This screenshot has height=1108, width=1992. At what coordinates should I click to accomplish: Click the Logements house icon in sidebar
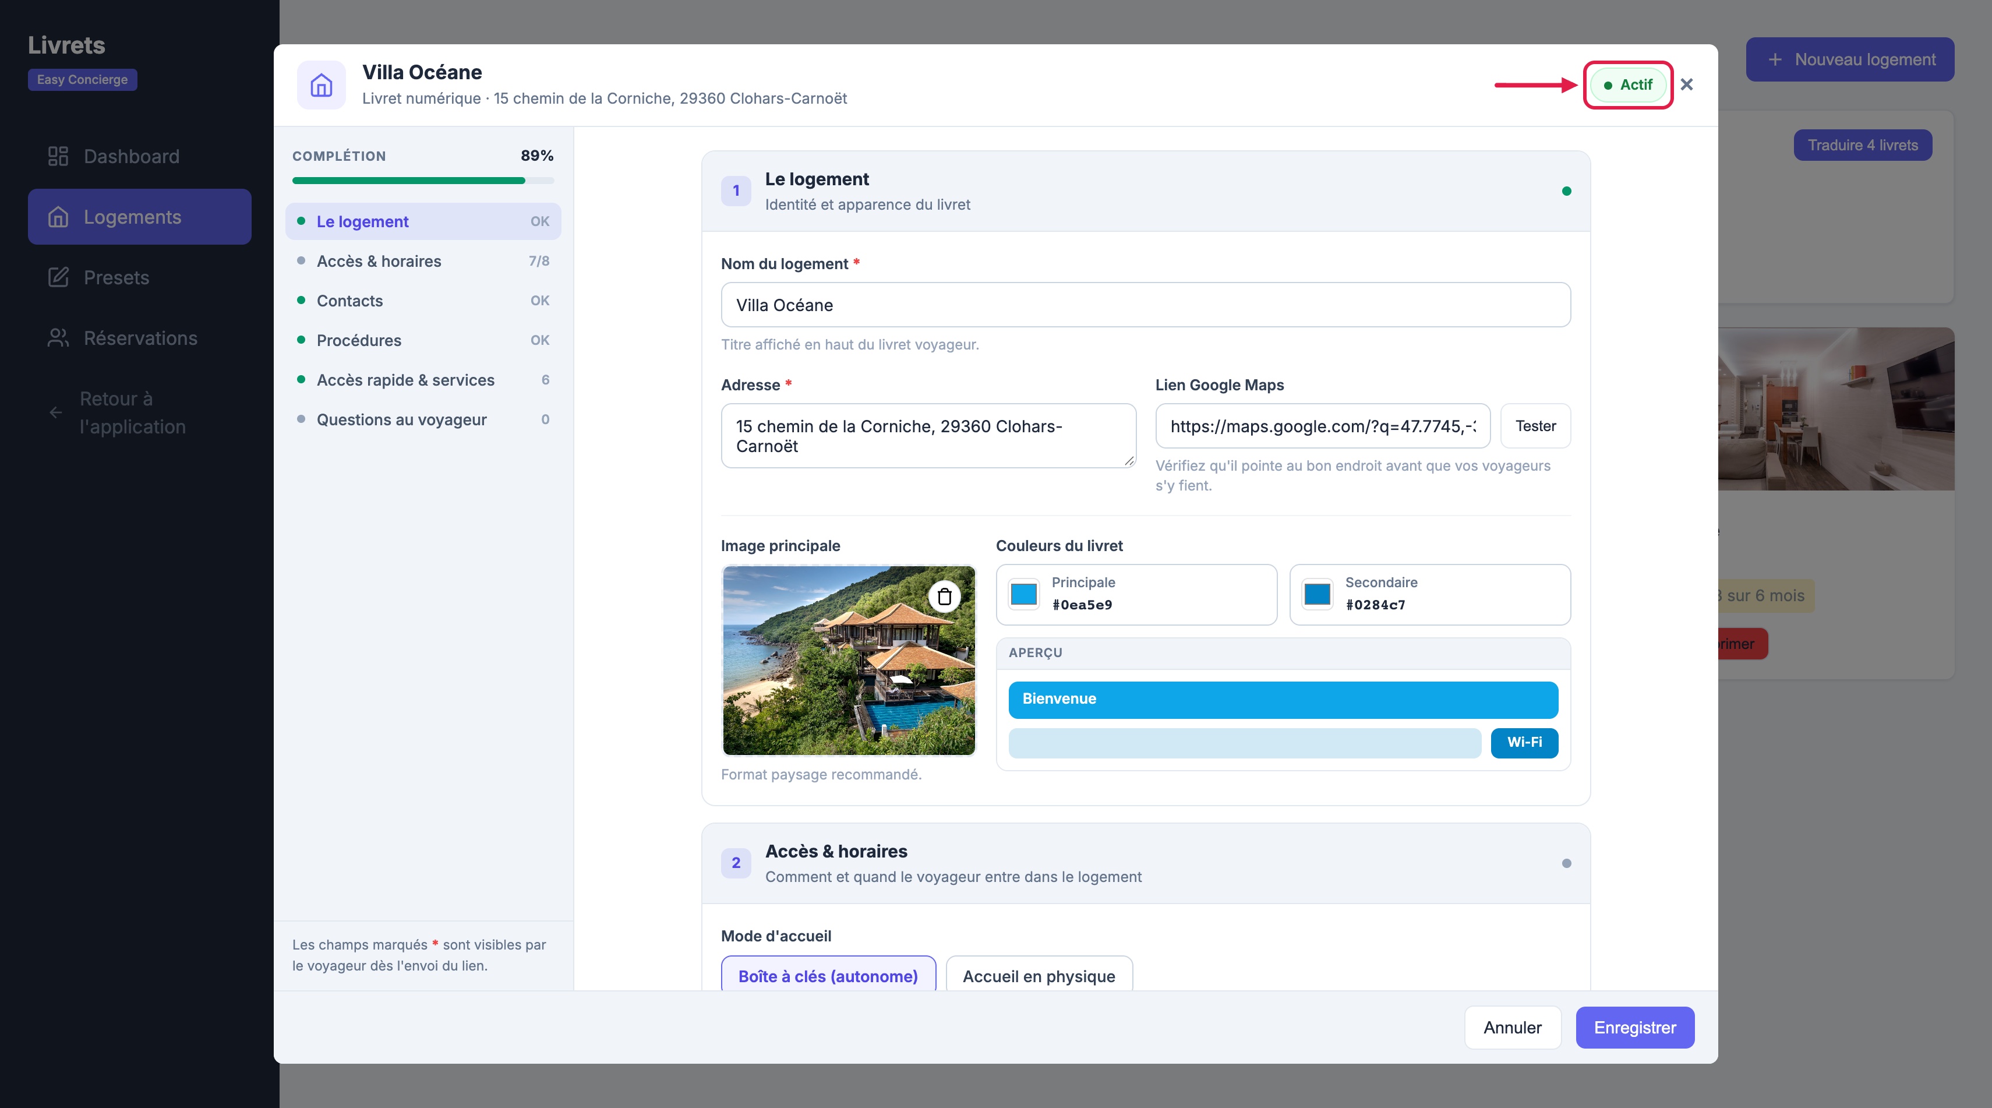point(58,217)
